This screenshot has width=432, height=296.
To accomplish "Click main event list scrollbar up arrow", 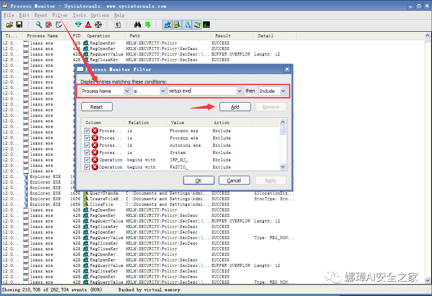I will (x=427, y=35).
